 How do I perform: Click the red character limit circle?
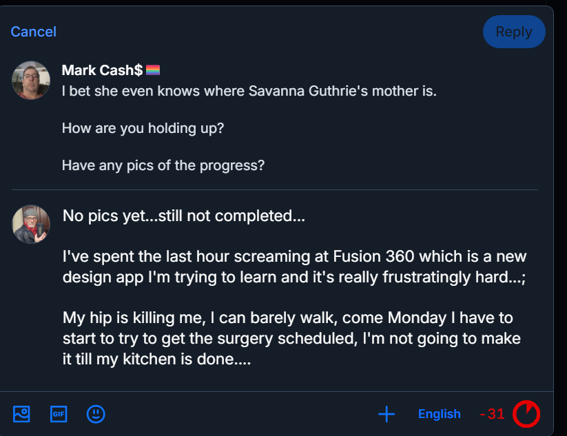[x=526, y=414]
